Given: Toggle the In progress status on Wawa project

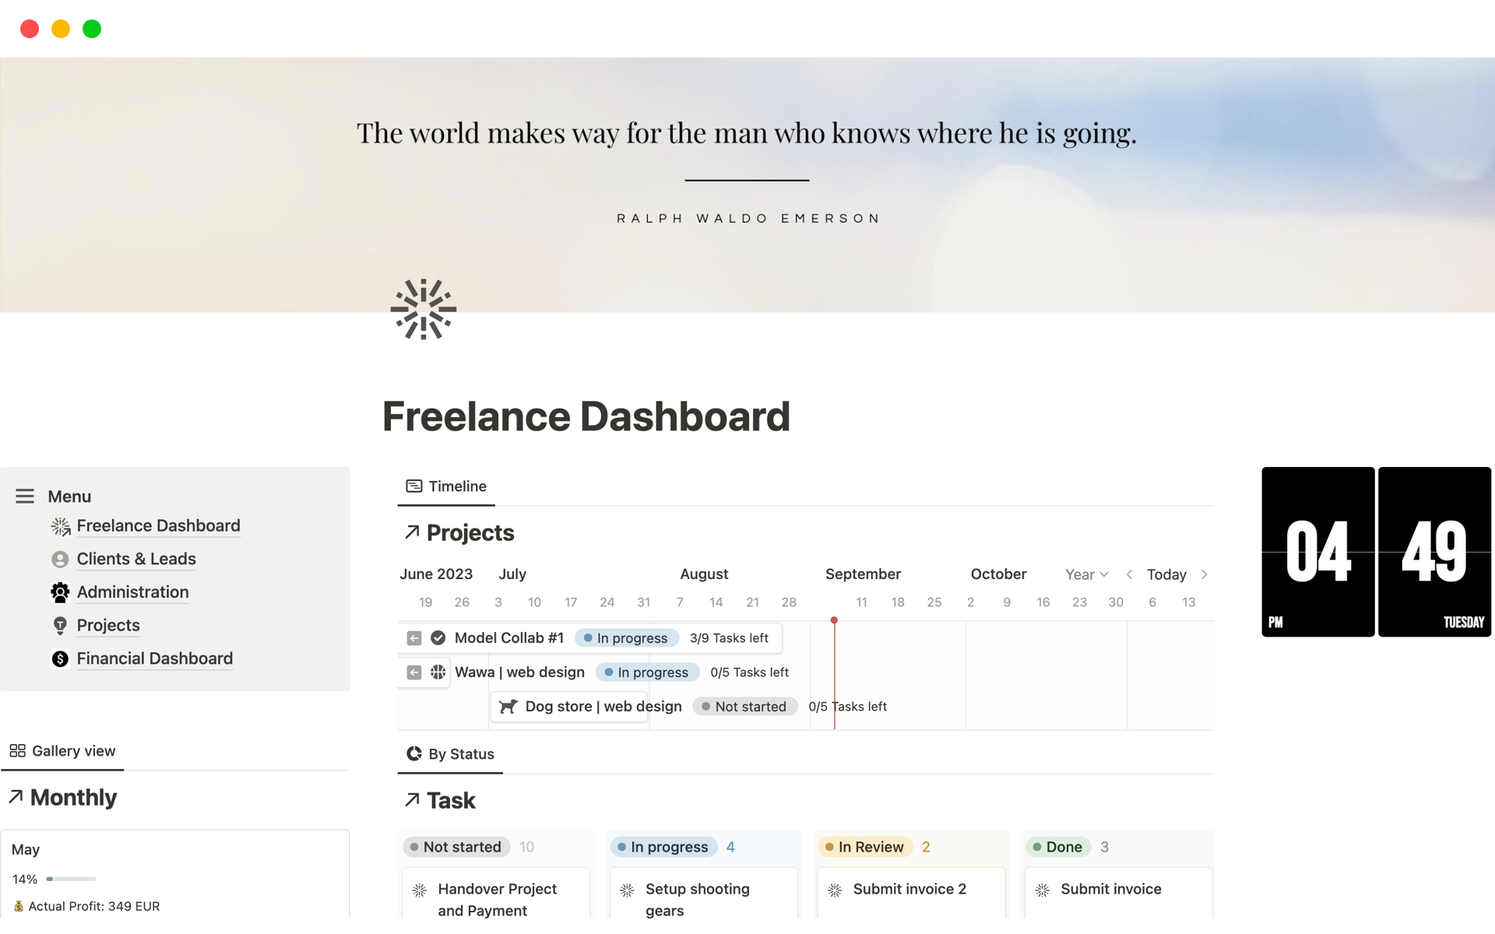Looking at the screenshot, I should (x=647, y=672).
